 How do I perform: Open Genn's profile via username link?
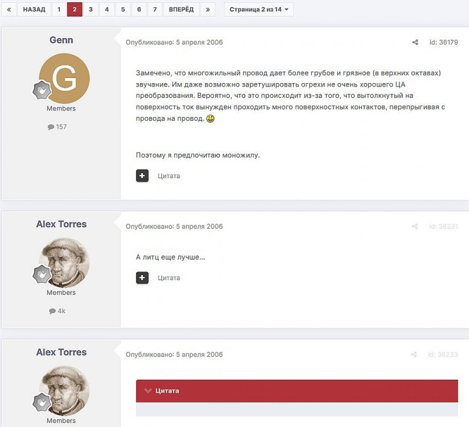61,40
